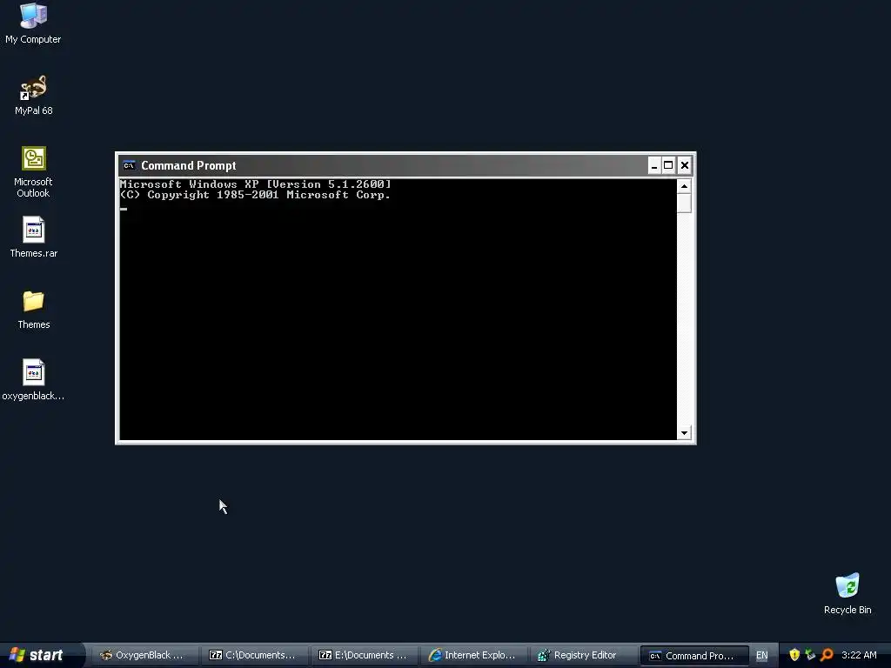Click the Command Prompt title bar system icon
The width and height of the screenshot is (891, 668).
click(129, 165)
